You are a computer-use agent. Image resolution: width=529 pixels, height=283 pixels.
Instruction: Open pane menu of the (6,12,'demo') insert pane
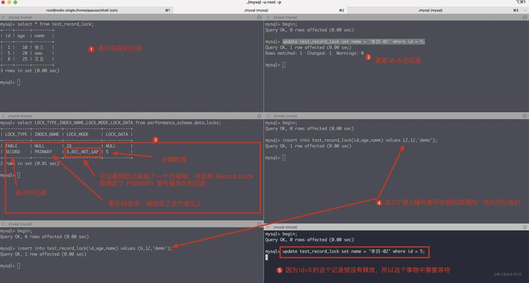pyautogui.click(x=259, y=224)
